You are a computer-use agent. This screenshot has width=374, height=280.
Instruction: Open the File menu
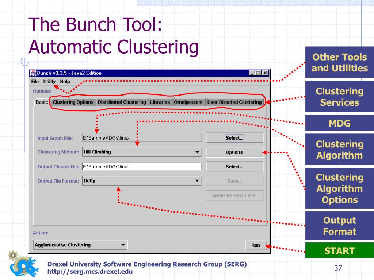(35, 82)
